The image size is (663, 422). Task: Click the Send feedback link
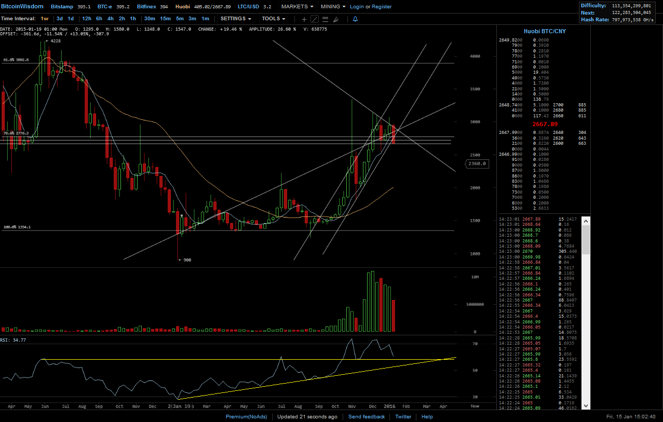367,417
